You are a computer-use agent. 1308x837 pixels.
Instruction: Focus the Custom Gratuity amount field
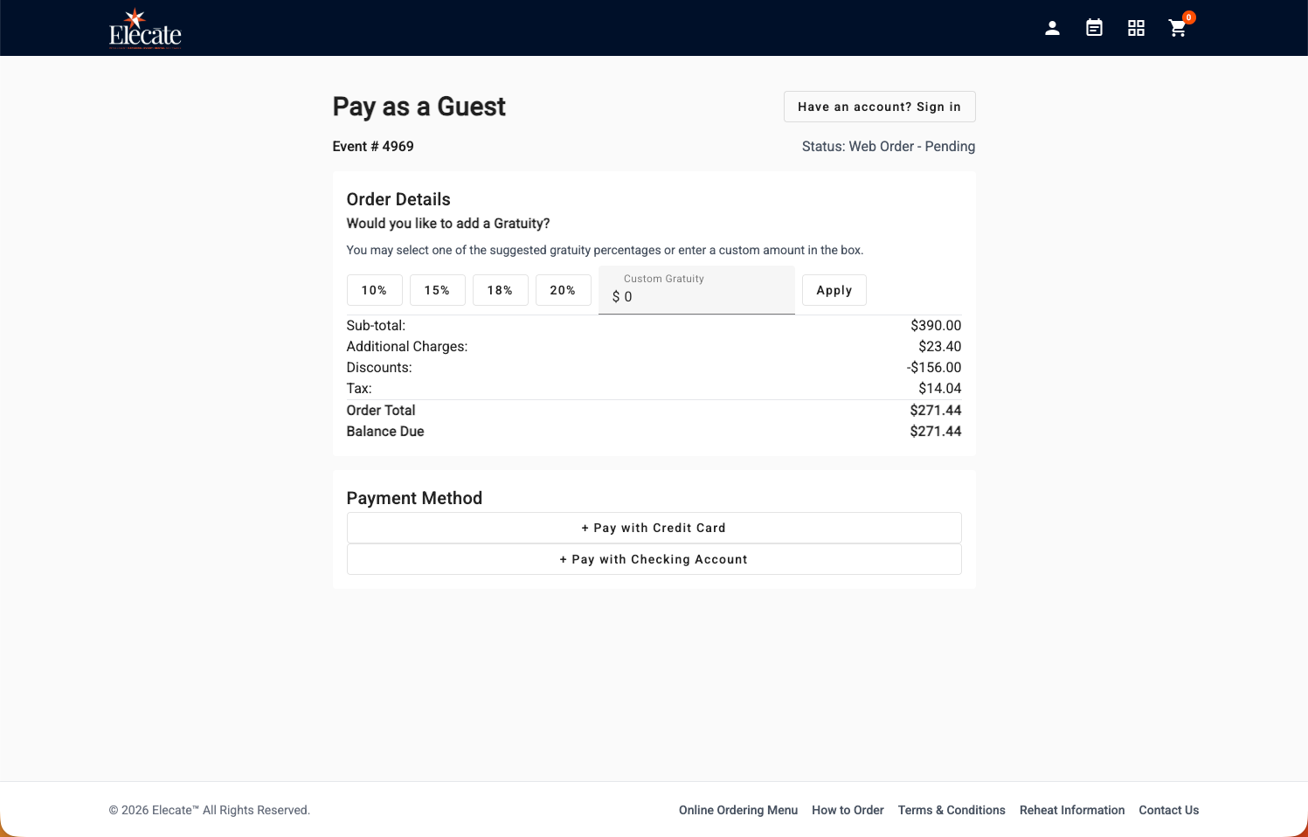coord(696,290)
